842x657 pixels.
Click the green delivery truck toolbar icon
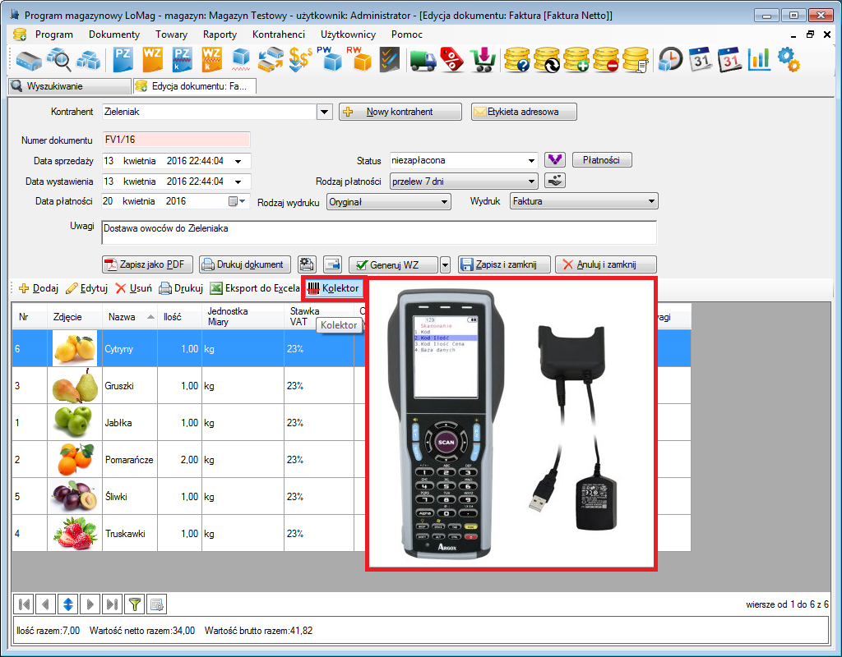(423, 59)
